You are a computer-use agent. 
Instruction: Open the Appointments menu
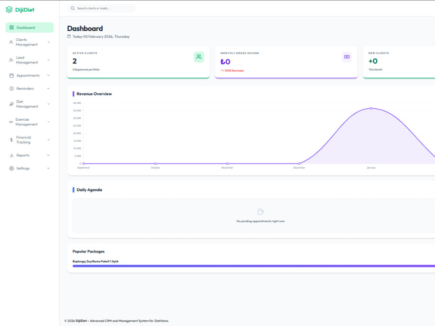[30, 75]
